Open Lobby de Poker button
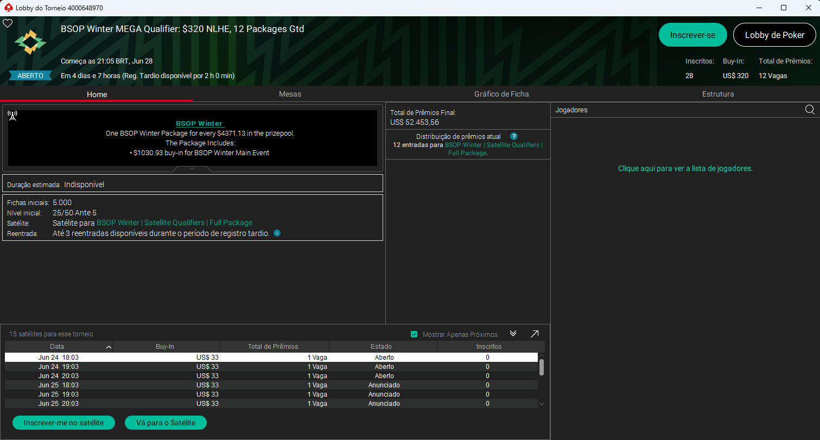The width and height of the screenshot is (820, 440). [774, 35]
